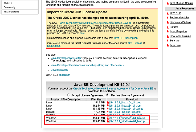Open jdk.java.net link
This screenshot has height=132, width=196.
coord(54,46)
